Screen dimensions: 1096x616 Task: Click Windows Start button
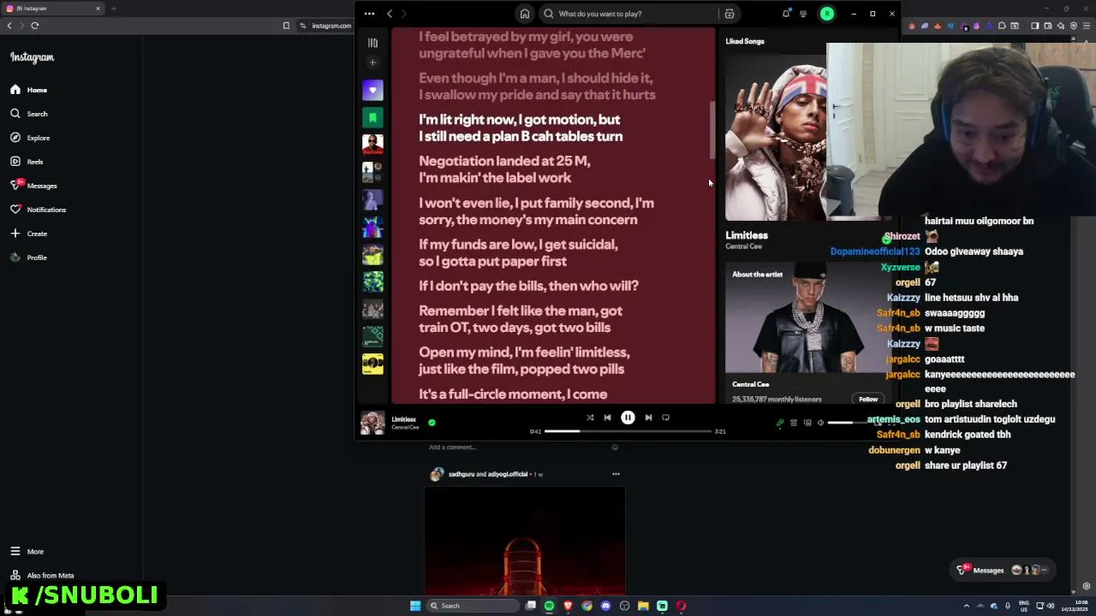415,606
